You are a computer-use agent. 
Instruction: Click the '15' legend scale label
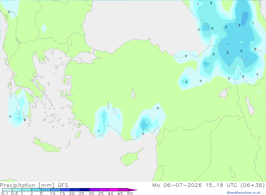coord(62,193)
